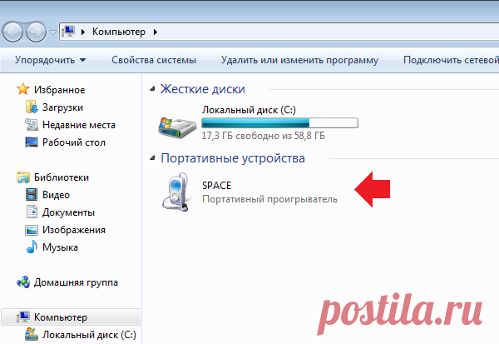Screen dimensions: 499x344
Task: Click the sidebar Локальный диск (C:) drive icon
Action: click(32, 334)
